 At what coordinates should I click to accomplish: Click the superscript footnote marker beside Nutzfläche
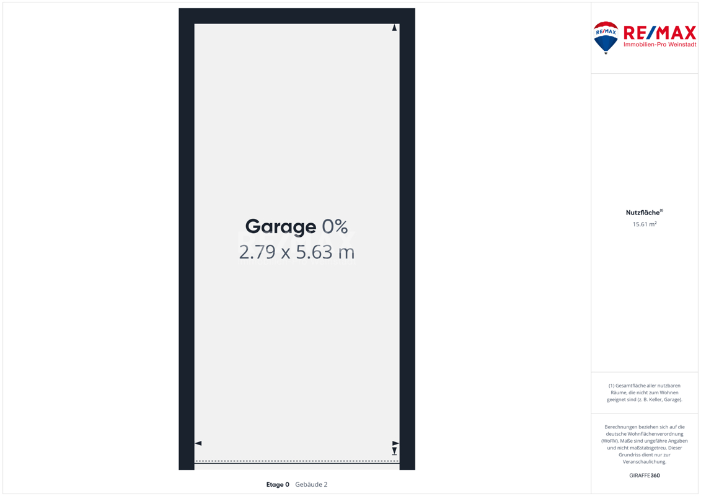[661, 211]
